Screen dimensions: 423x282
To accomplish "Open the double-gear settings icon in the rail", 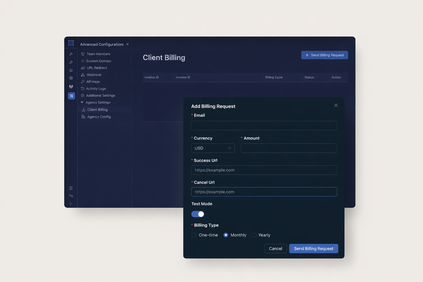I will point(71,196).
